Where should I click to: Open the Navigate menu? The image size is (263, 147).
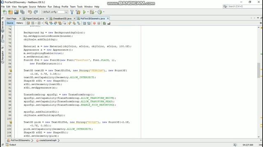[x=23, y=7]
